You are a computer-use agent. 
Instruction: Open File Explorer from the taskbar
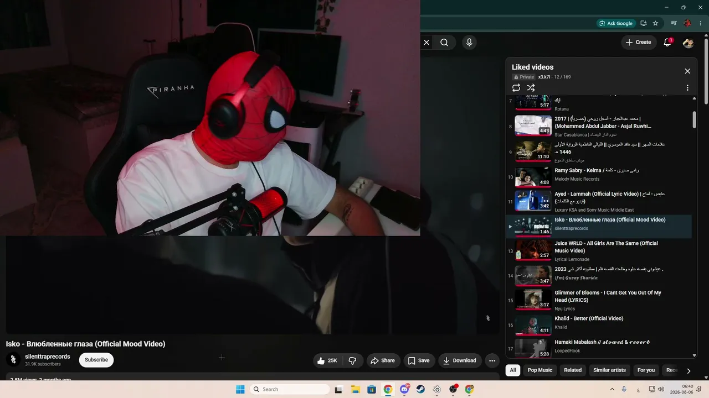355,389
